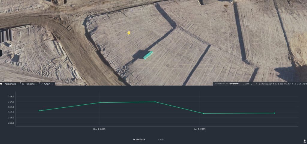The width and height of the screenshot is (307, 144).
Task: Switch to the Chart tab
Action: (x=47, y=84)
